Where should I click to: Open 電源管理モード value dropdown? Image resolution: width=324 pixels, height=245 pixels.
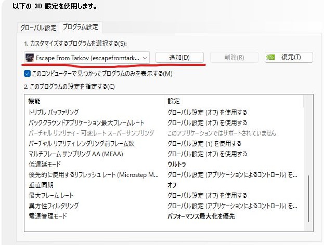tap(201, 216)
